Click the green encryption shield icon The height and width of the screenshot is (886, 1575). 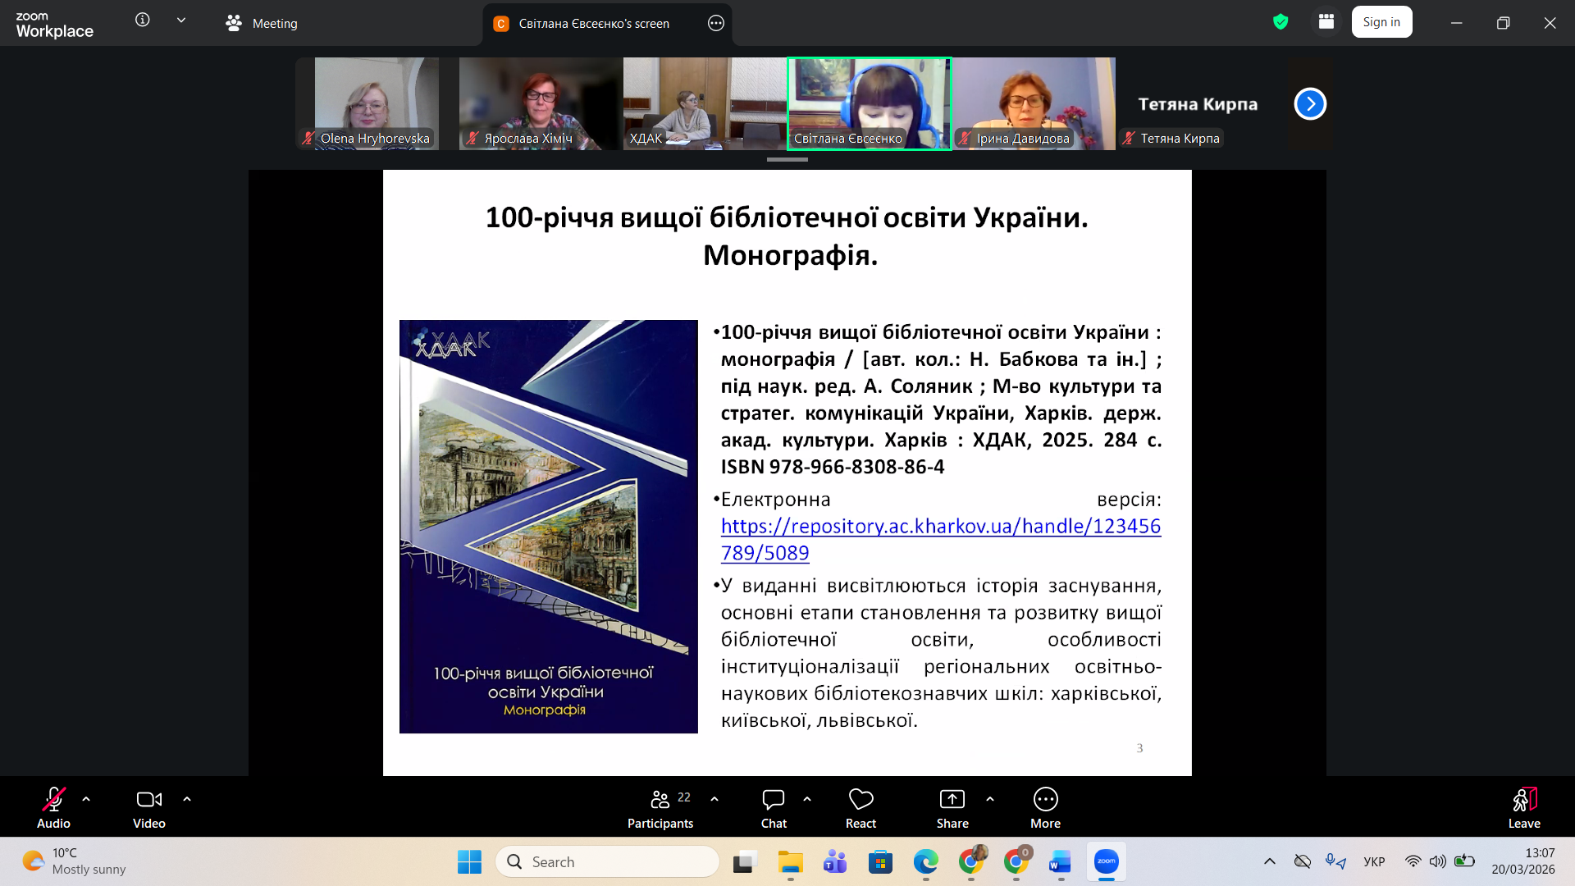(x=1280, y=22)
